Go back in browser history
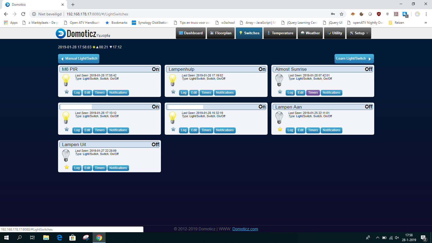 click(x=6, y=14)
